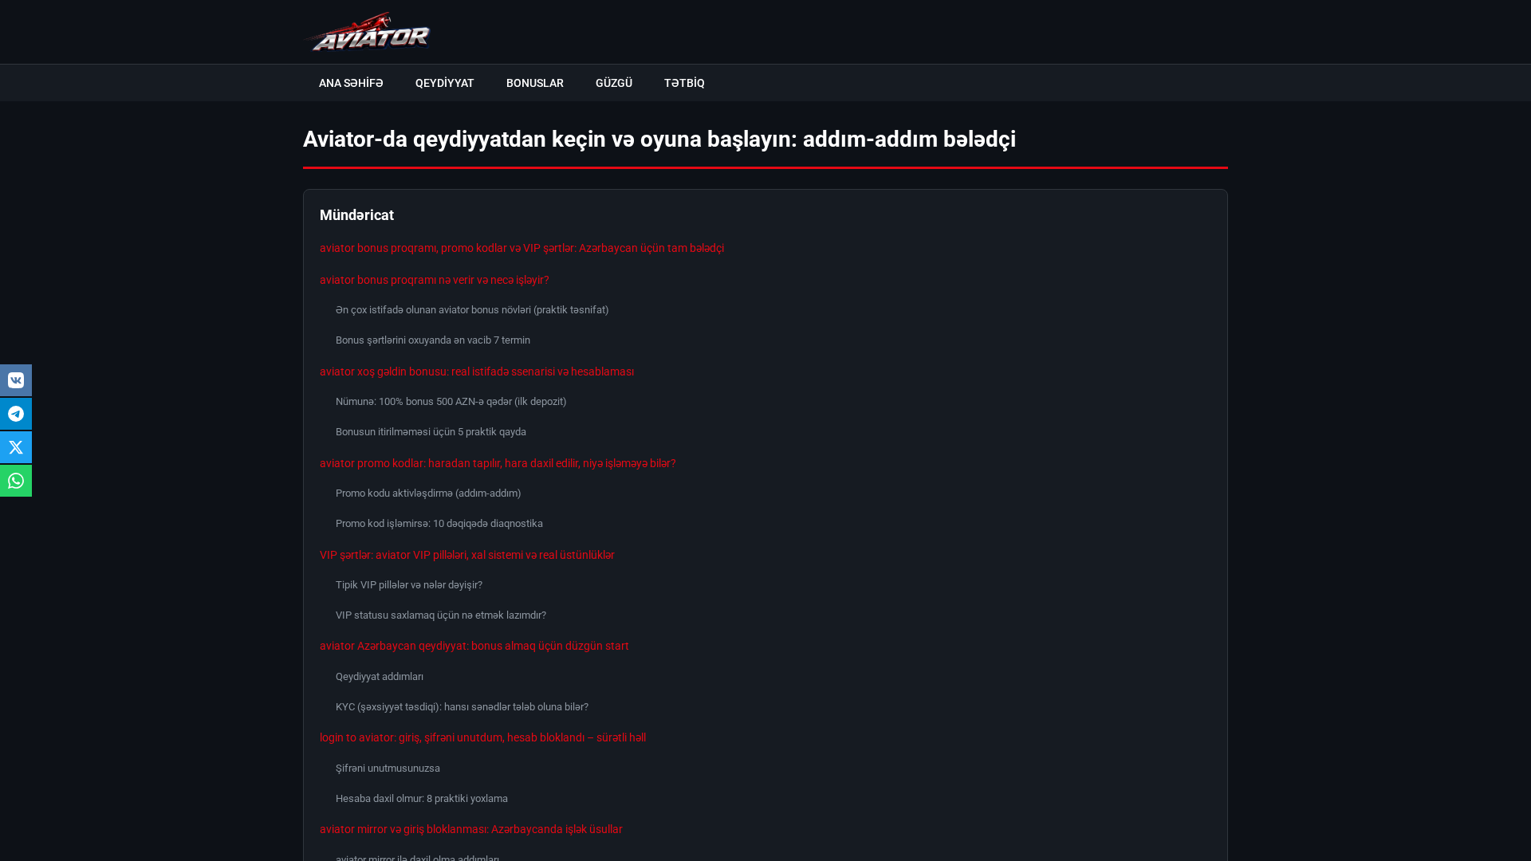Jump to 'KYC (şəxsiyyət təsdiqi)' entry

pyautogui.click(x=462, y=707)
